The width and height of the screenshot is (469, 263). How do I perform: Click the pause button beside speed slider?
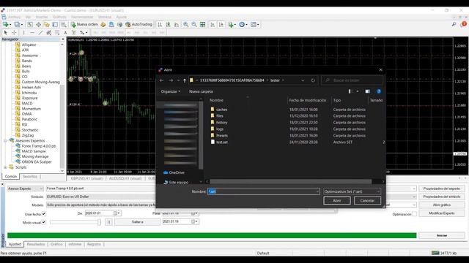[108, 222]
